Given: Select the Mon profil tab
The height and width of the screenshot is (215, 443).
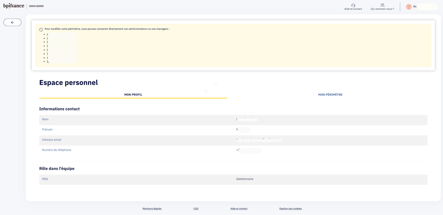Looking at the screenshot, I should [133, 95].
